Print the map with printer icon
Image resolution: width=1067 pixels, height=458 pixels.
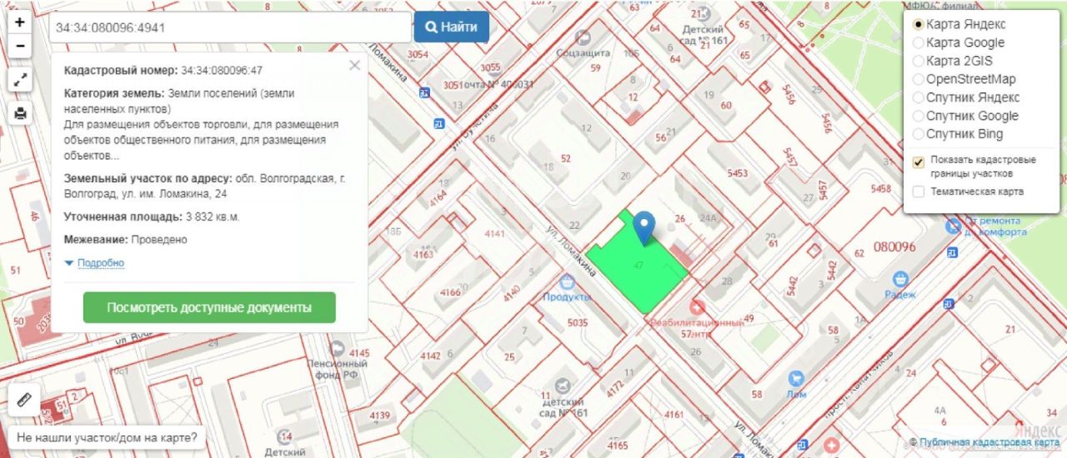pyautogui.click(x=20, y=113)
